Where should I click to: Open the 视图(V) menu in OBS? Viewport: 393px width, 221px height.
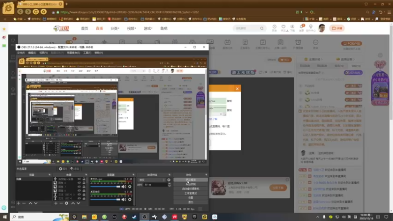click(43, 53)
